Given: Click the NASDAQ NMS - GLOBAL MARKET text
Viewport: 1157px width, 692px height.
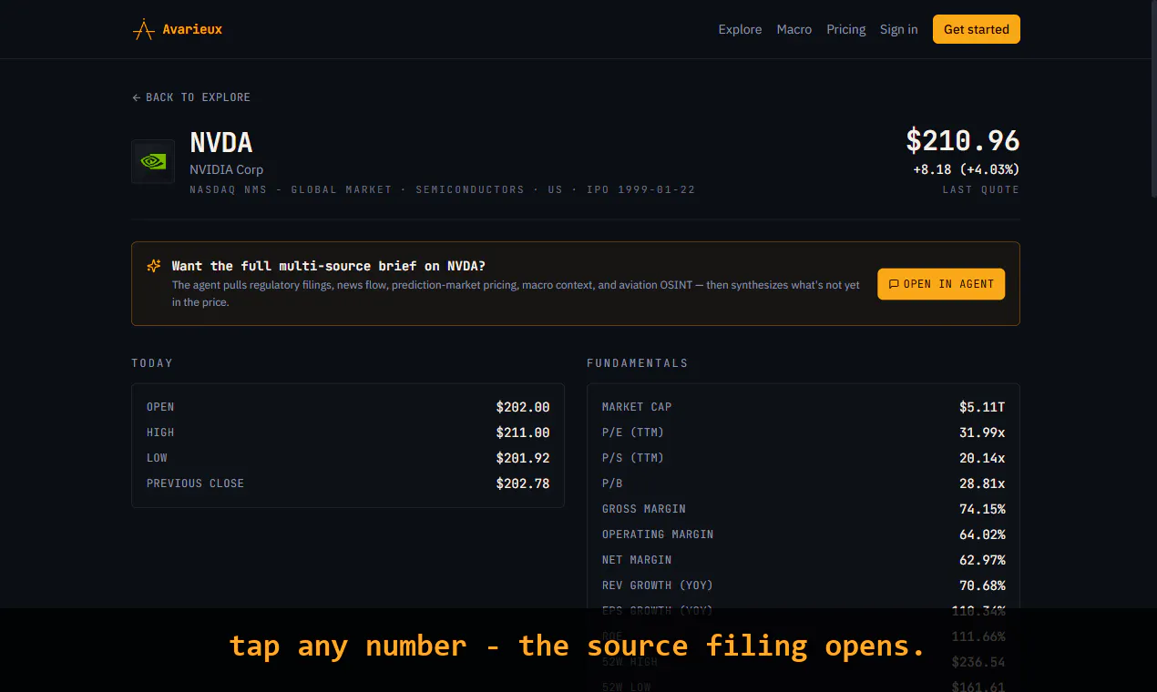Looking at the screenshot, I should (291, 189).
